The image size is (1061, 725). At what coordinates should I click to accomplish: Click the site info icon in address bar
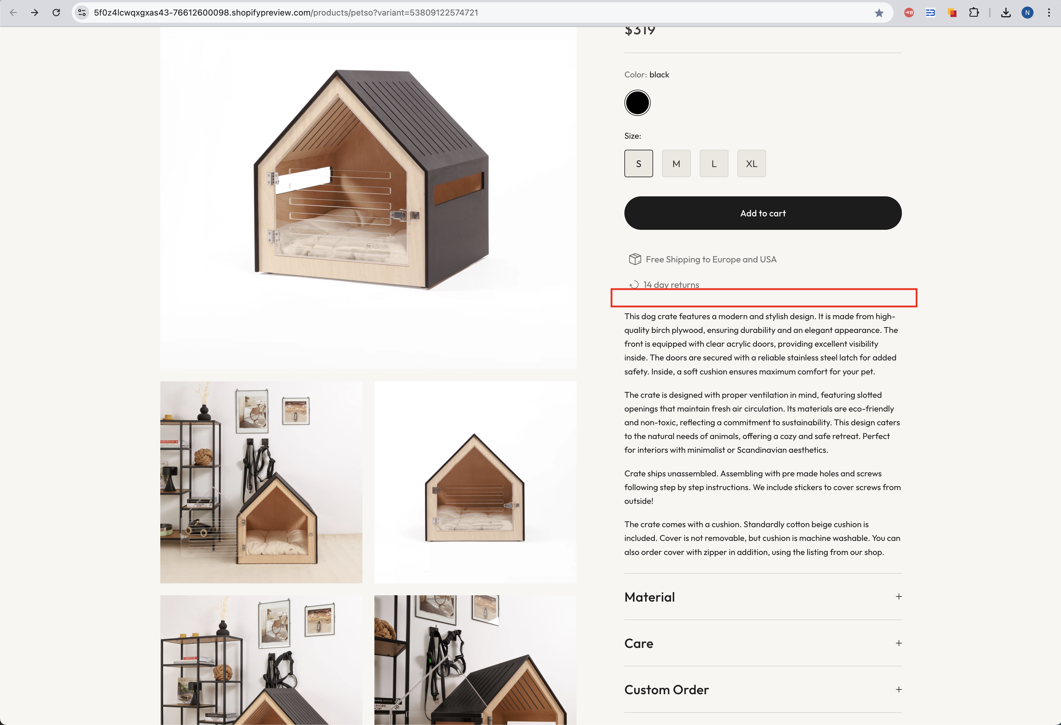coord(82,12)
